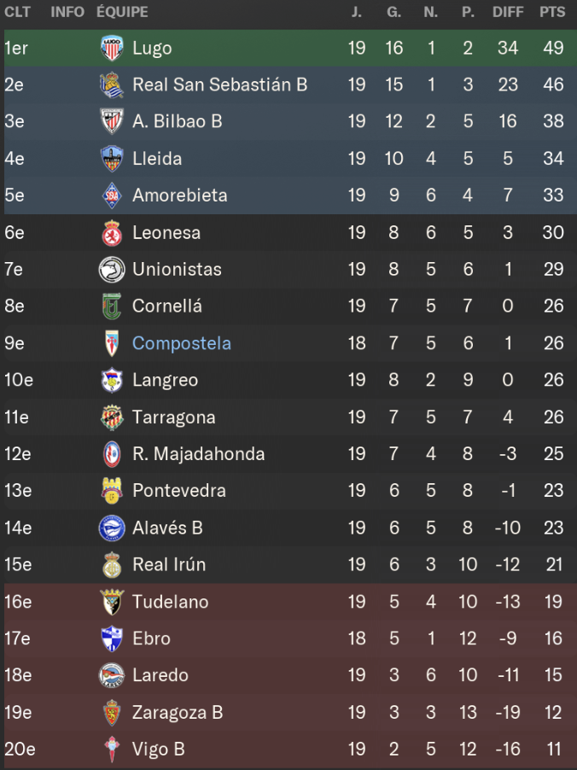Sort table by PTS column header
The image size is (577, 770).
(x=552, y=13)
